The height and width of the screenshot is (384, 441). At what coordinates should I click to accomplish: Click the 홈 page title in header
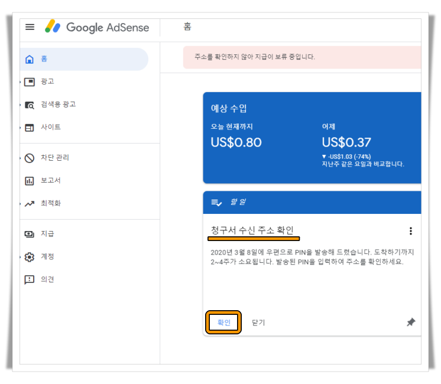[187, 27]
